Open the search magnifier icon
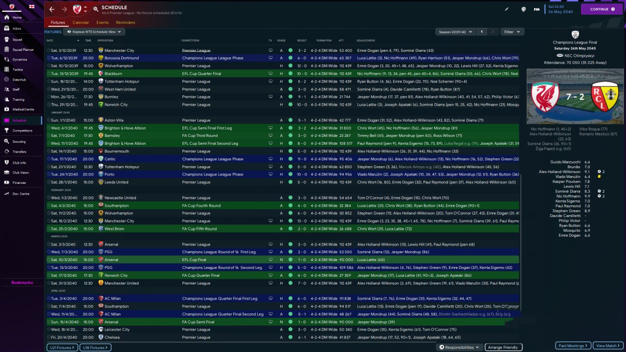 [x=96, y=9]
